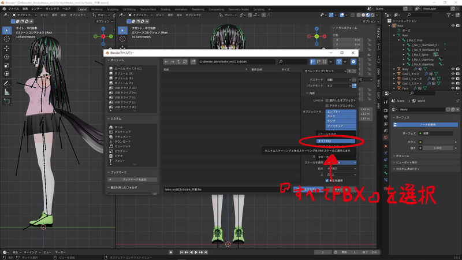Click the World color swatch
The width and height of the screenshot is (462, 260).
click(439, 142)
